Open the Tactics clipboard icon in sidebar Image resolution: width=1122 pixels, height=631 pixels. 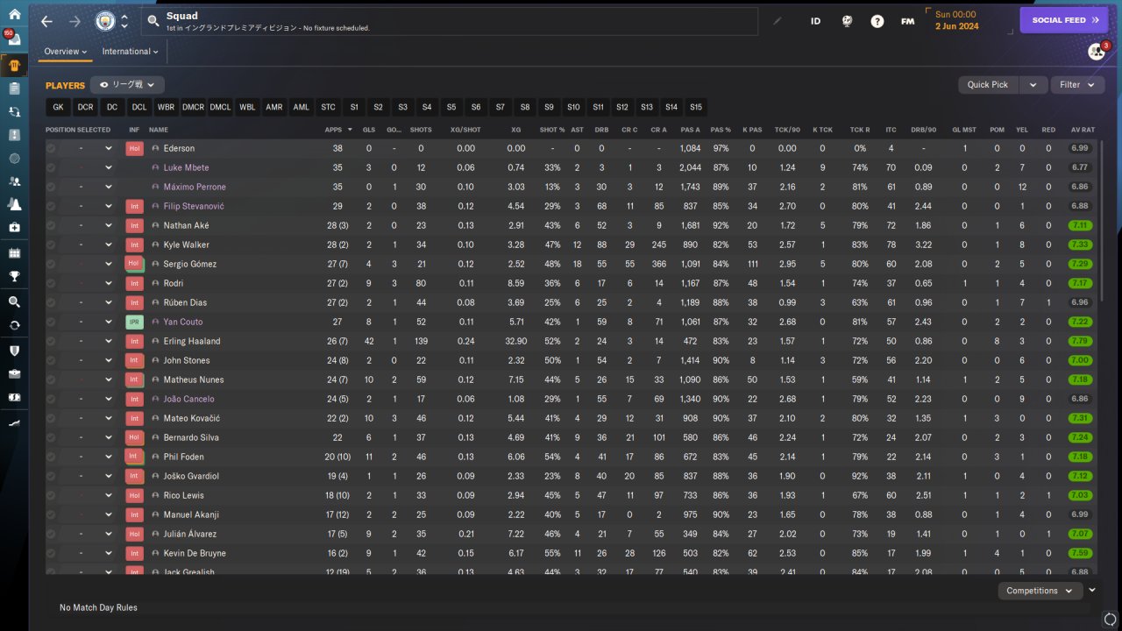point(14,89)
